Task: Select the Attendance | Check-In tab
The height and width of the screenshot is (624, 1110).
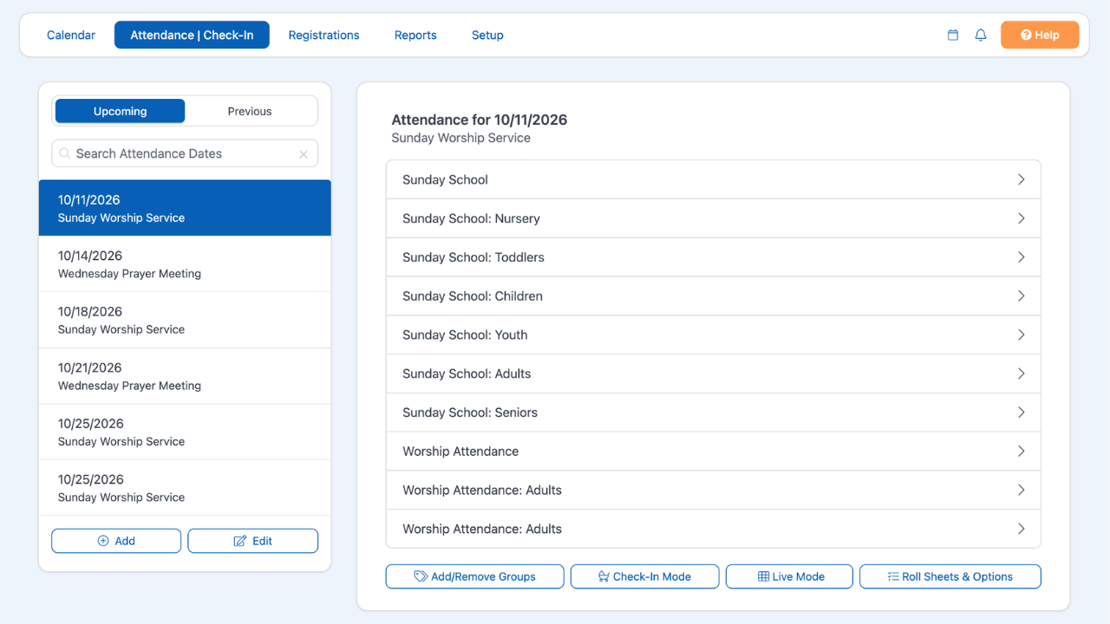Action: (x=192, y=35)
